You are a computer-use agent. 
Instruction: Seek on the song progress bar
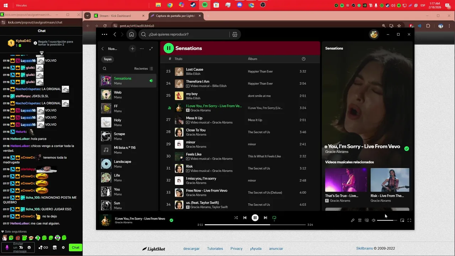tap(255, 225)
